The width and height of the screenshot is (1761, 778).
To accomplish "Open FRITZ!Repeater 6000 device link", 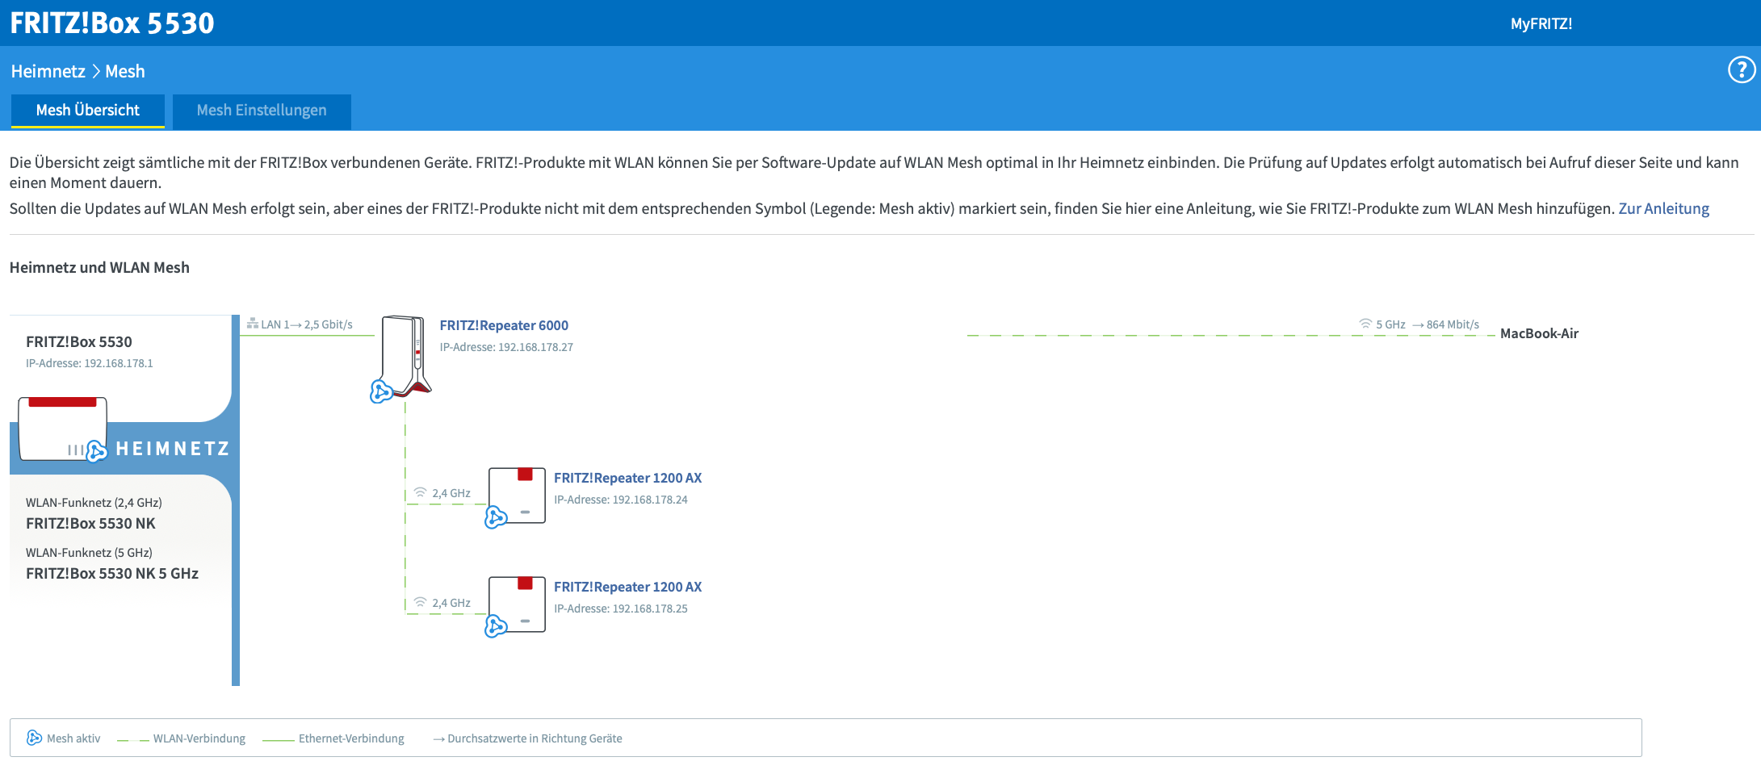I will 504,325.
